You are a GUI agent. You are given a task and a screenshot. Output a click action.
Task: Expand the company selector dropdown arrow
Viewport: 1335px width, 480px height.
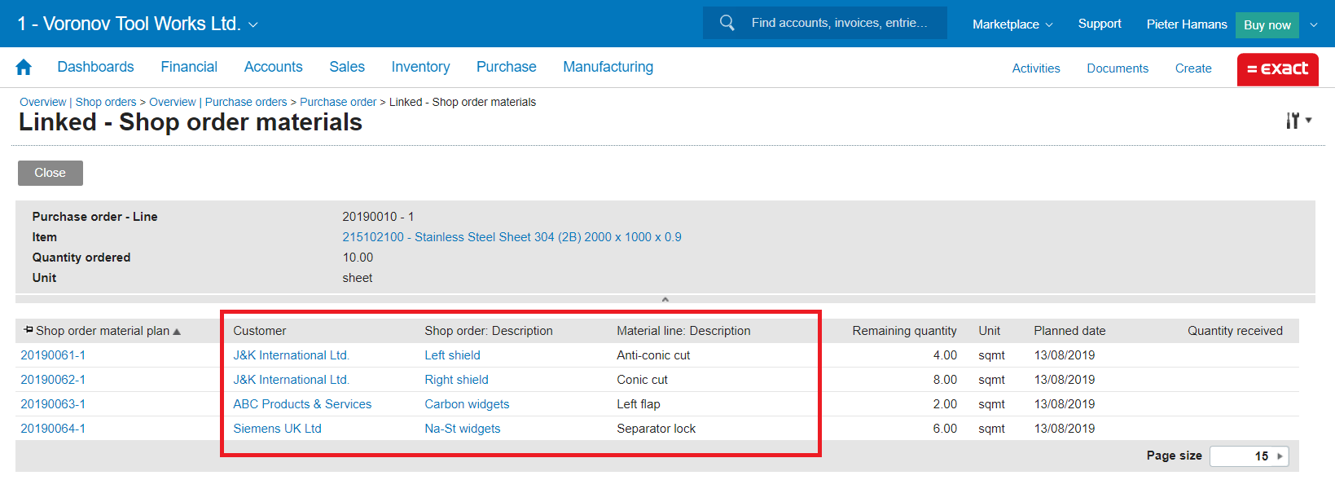click(x=253, y=25)
